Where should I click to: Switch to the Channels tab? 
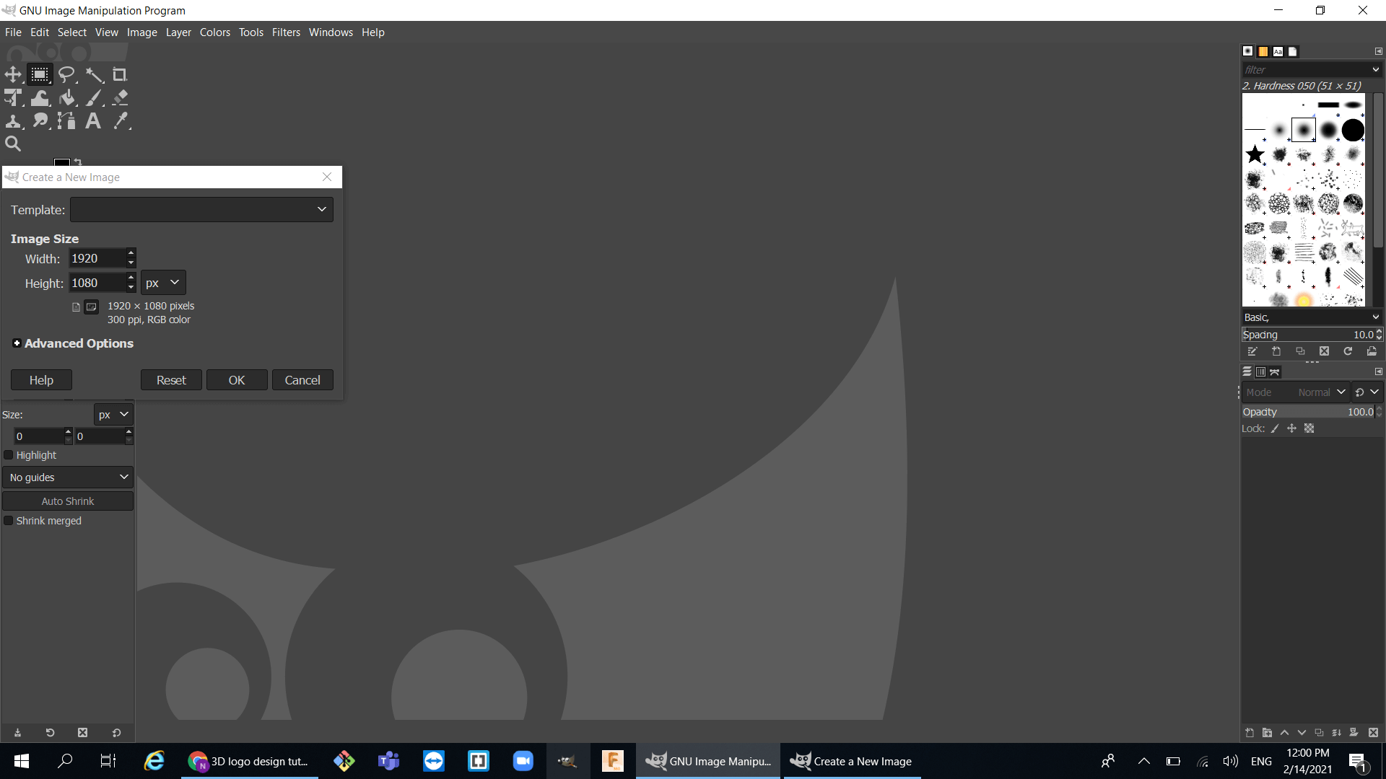tap(1260, 372)
